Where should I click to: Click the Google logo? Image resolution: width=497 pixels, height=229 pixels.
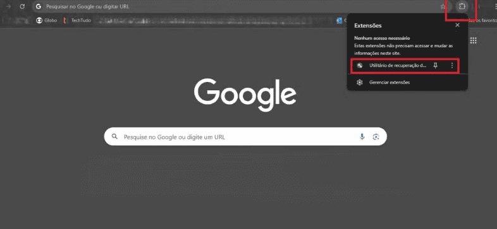(x=245, y=95)
